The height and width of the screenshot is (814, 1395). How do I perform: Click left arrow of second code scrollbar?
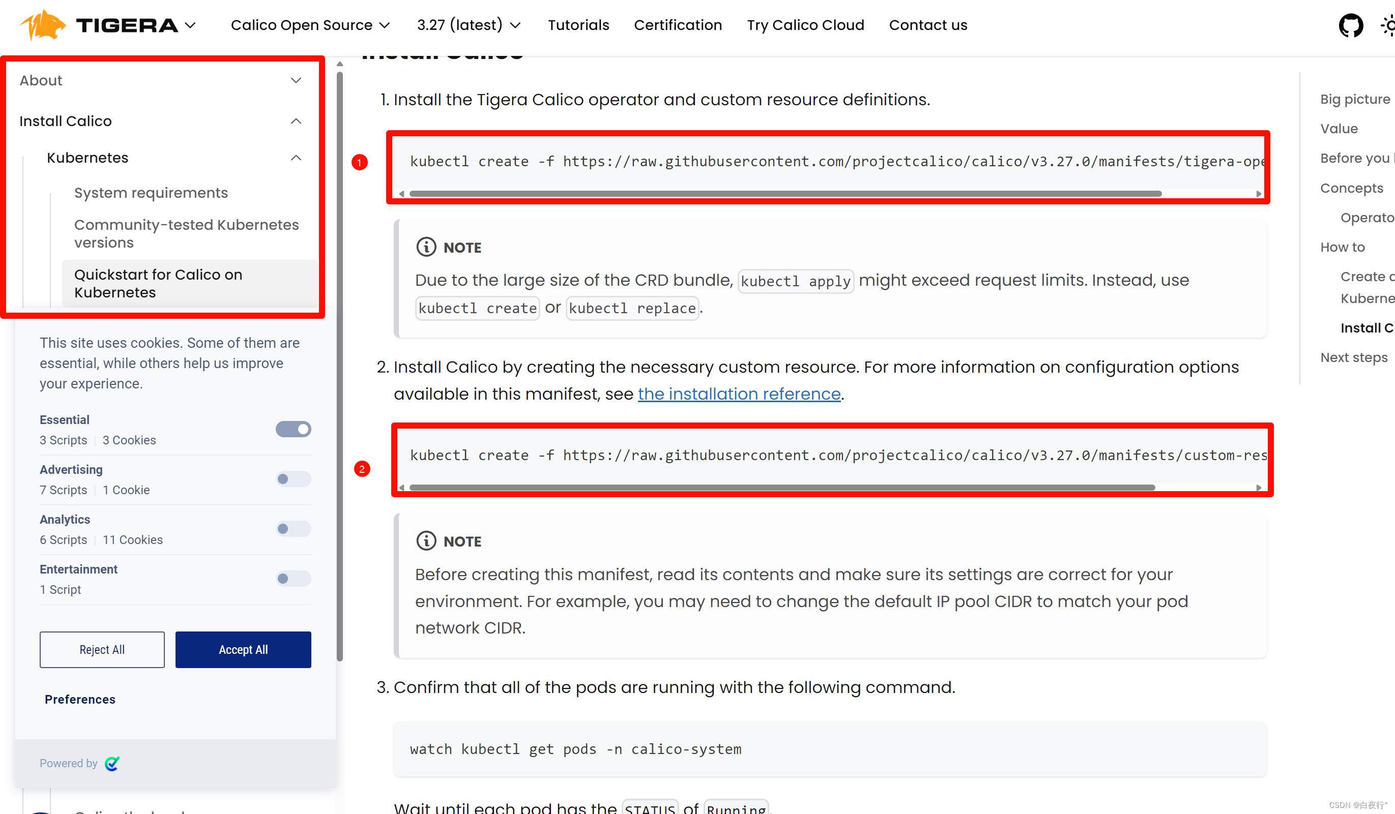pos(402,488)
